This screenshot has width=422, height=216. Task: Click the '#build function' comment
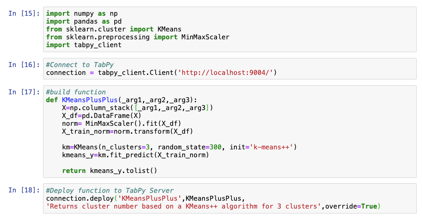click(76, 92)
